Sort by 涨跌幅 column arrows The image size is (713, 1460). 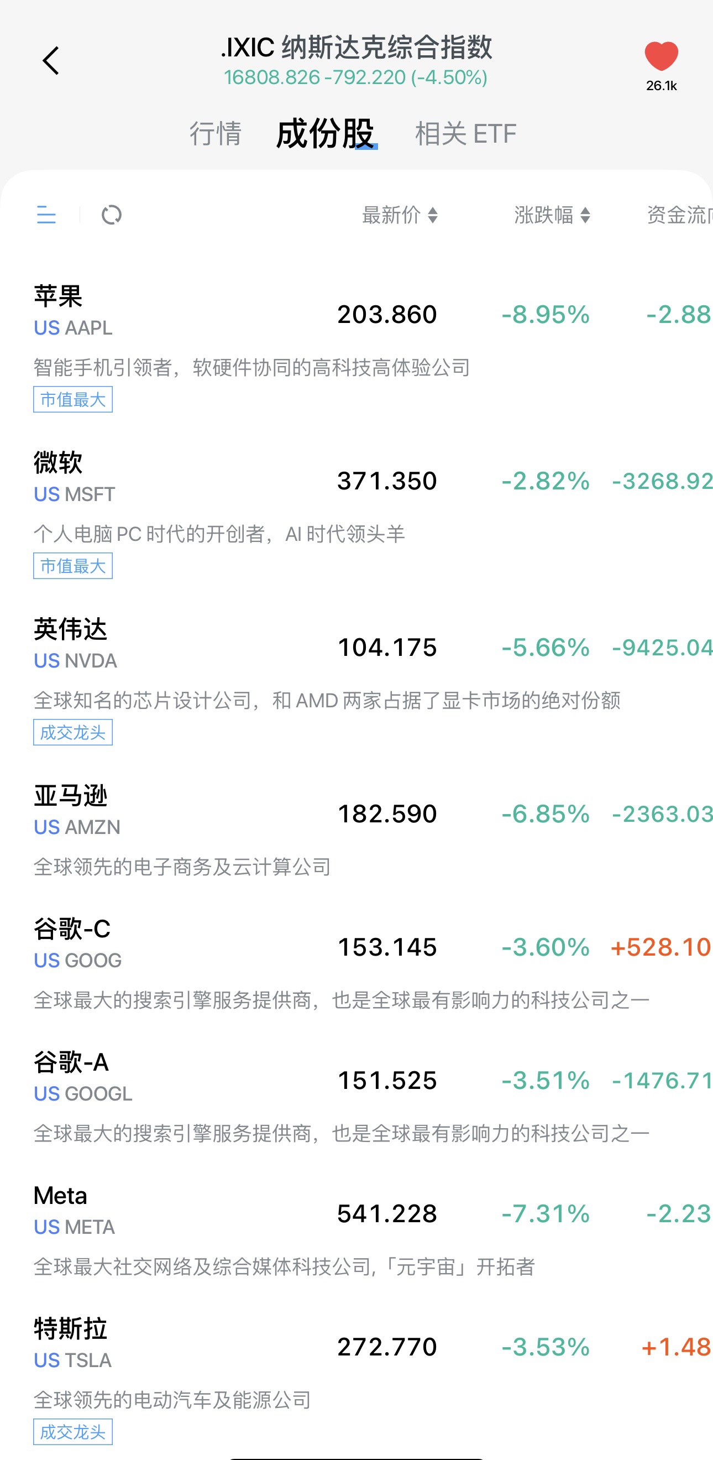point(585,215)
